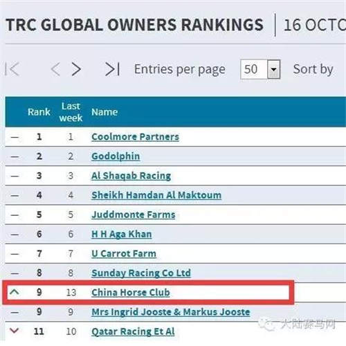Screen dimensions: 346x346
Task: Click the Last week column header
Action: pyautogui.click(x=71, y=112)
